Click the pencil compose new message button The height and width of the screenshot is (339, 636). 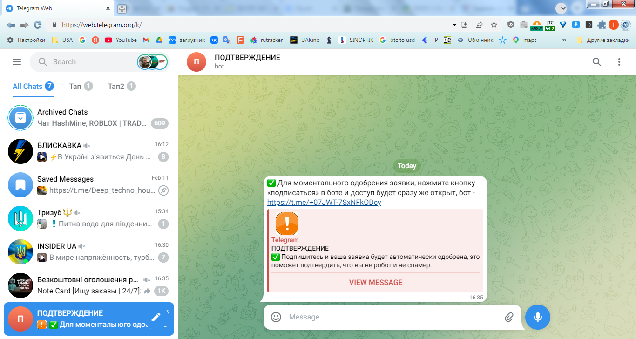[x=156, y=317]
